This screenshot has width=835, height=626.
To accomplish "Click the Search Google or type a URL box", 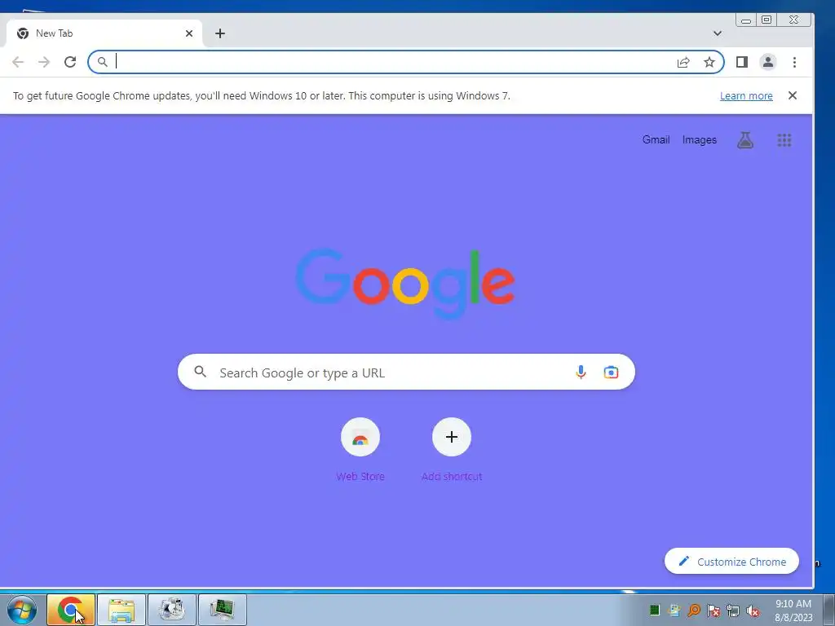I will tap(406, 372).
